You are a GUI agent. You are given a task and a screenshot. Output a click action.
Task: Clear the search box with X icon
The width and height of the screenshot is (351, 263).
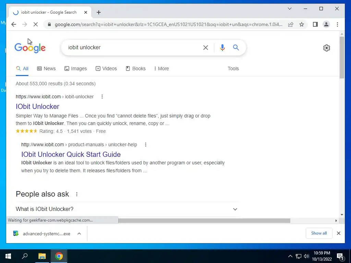tap(206, 48)
